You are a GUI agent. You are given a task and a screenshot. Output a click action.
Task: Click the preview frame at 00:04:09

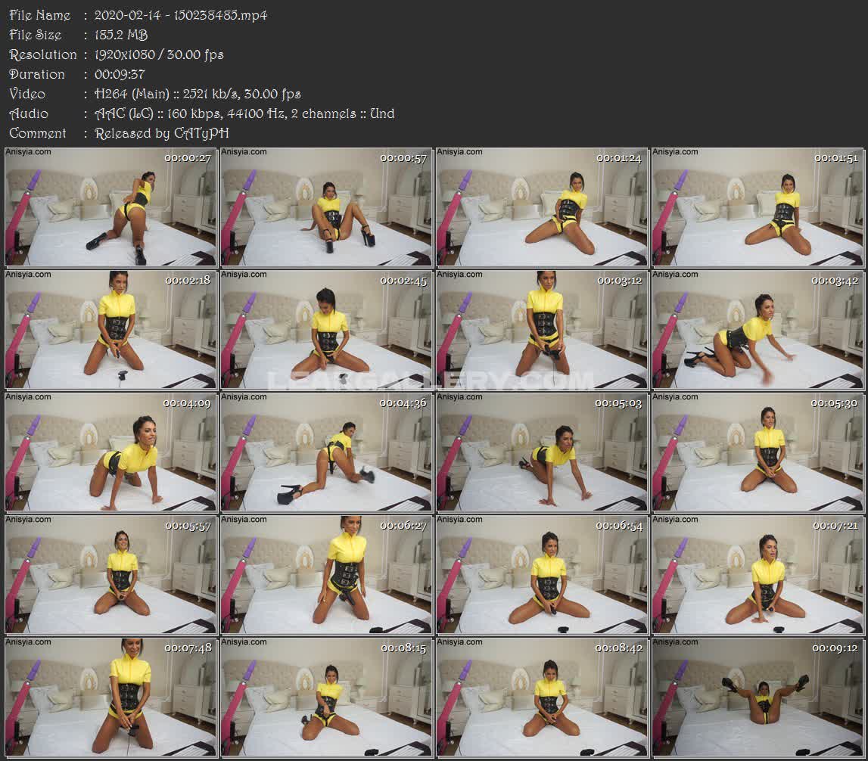click(x=110, y=452)
